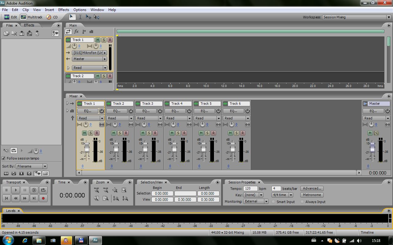Image resolution: width=393 pixels, height=245 pixels.
Task: Switch to Multitrack view
Action: pos(31,17)
